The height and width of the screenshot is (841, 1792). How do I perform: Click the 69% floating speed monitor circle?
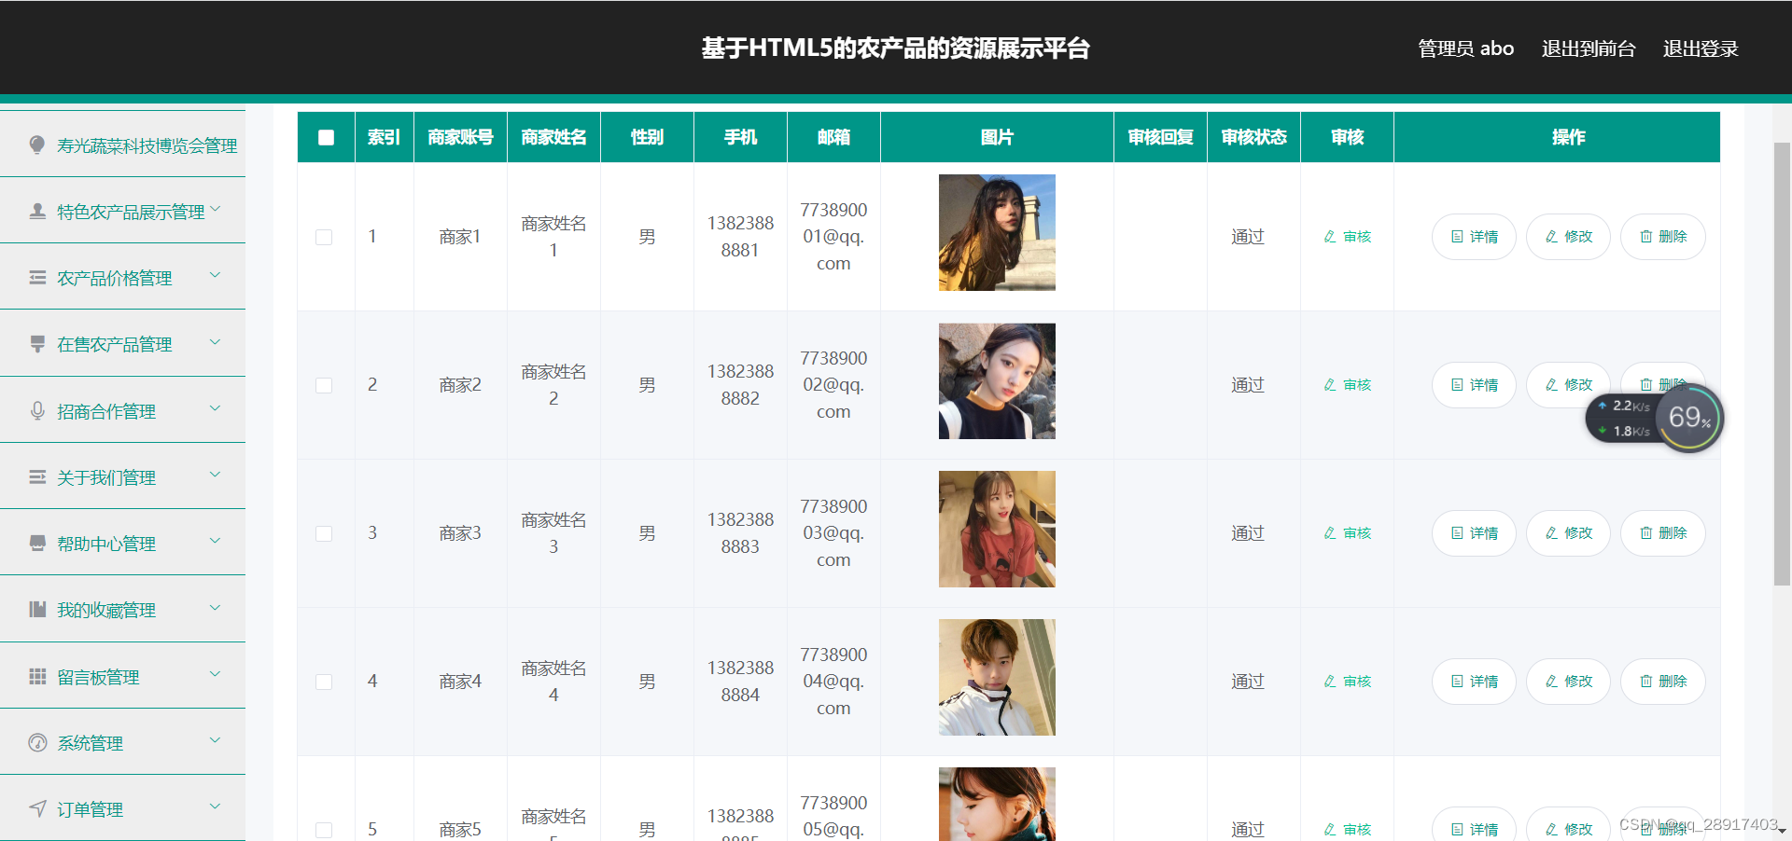click(x=1689, y=418)
